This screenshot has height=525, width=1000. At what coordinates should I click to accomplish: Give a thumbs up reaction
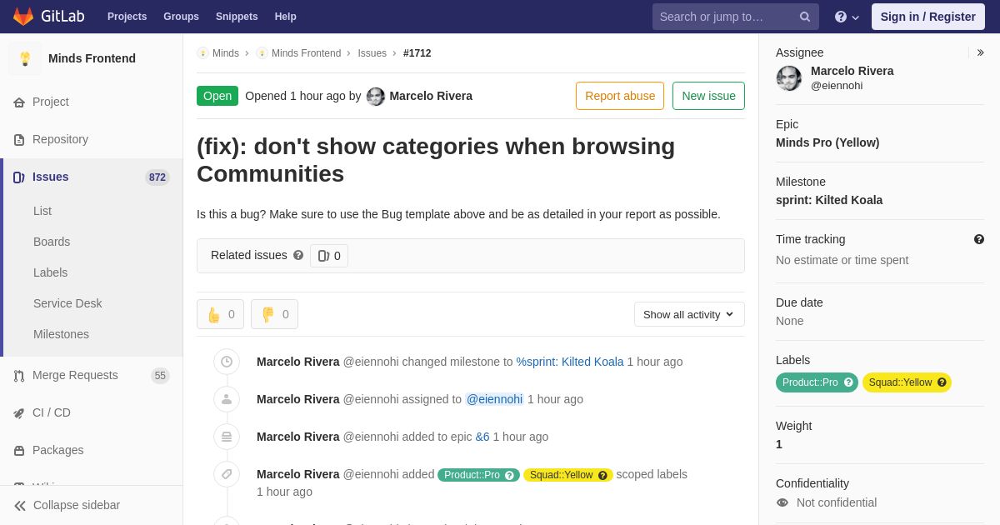click(x=220, y=314)
